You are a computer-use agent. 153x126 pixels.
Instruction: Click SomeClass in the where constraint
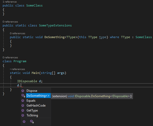point(144,37)
